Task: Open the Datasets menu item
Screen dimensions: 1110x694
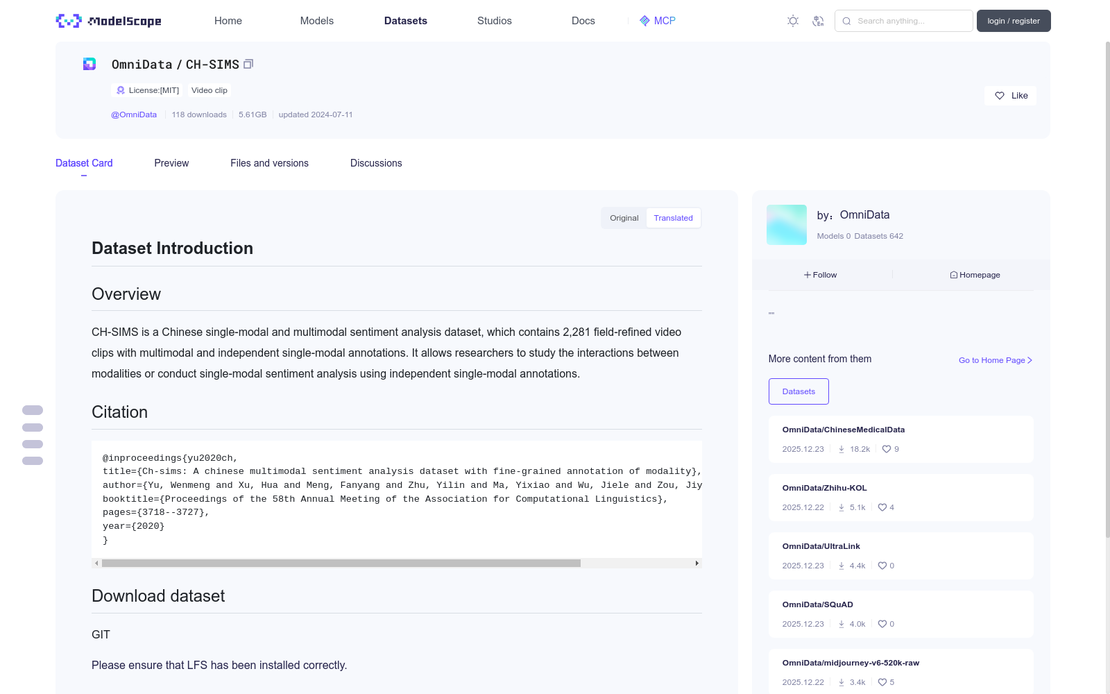Action: [406, 21]
